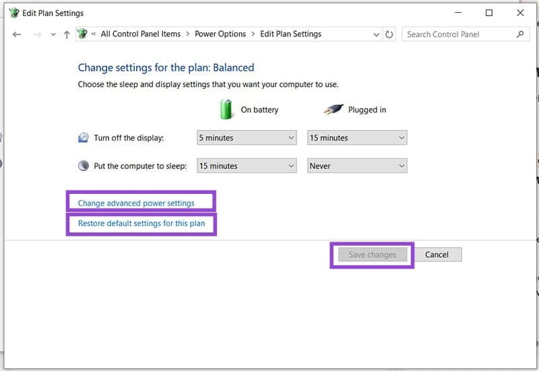Expand the arrow after All Control Panel Items
539x371 pixels.
point(188,34)
